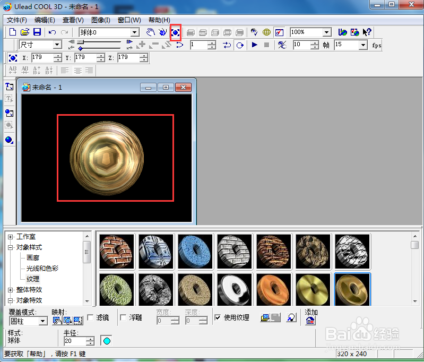Viewport: 424px width, 362px height.
Task: Click the X size input field
Action: click(42, 58)
